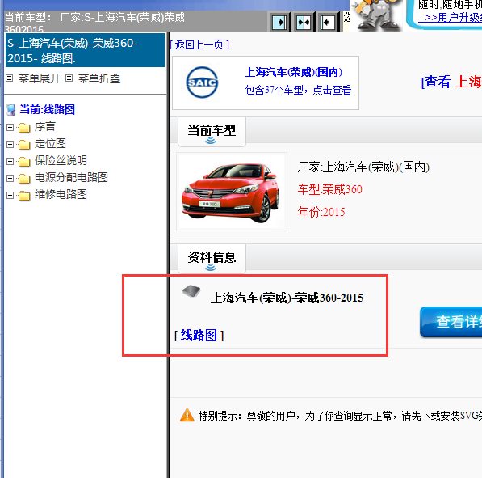Click the folder icon beside 维修电路图

24,195
